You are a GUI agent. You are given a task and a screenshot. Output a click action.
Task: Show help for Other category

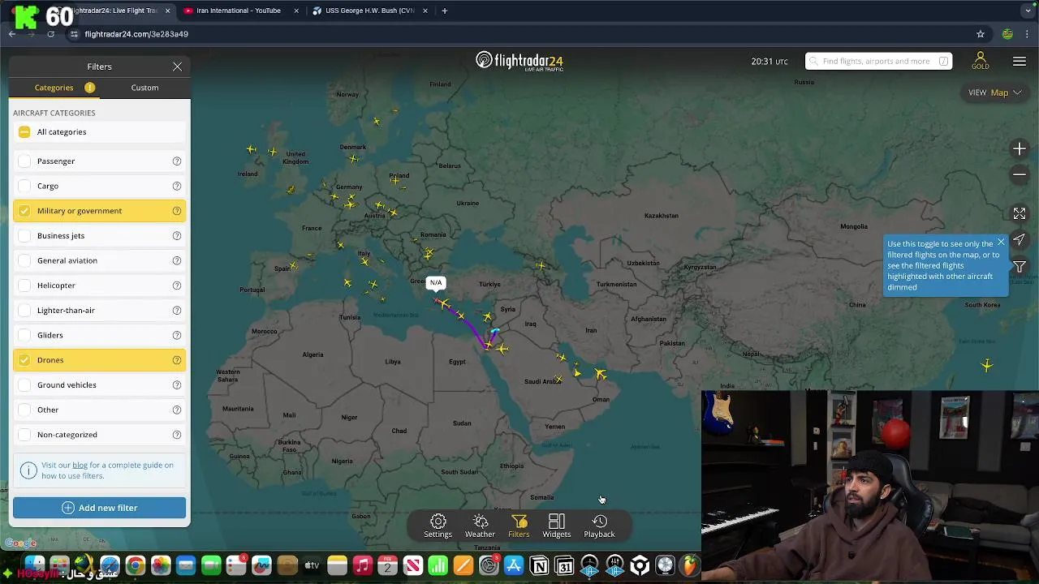(x=176, y=410)
